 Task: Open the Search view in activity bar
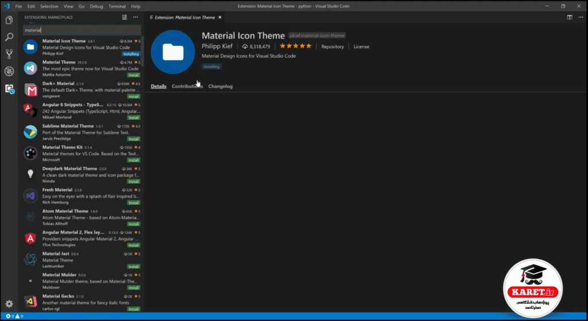click(9, 37)
